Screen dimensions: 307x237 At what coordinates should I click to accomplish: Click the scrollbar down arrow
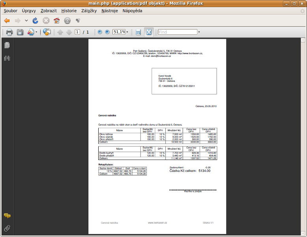tap(303, 233)
